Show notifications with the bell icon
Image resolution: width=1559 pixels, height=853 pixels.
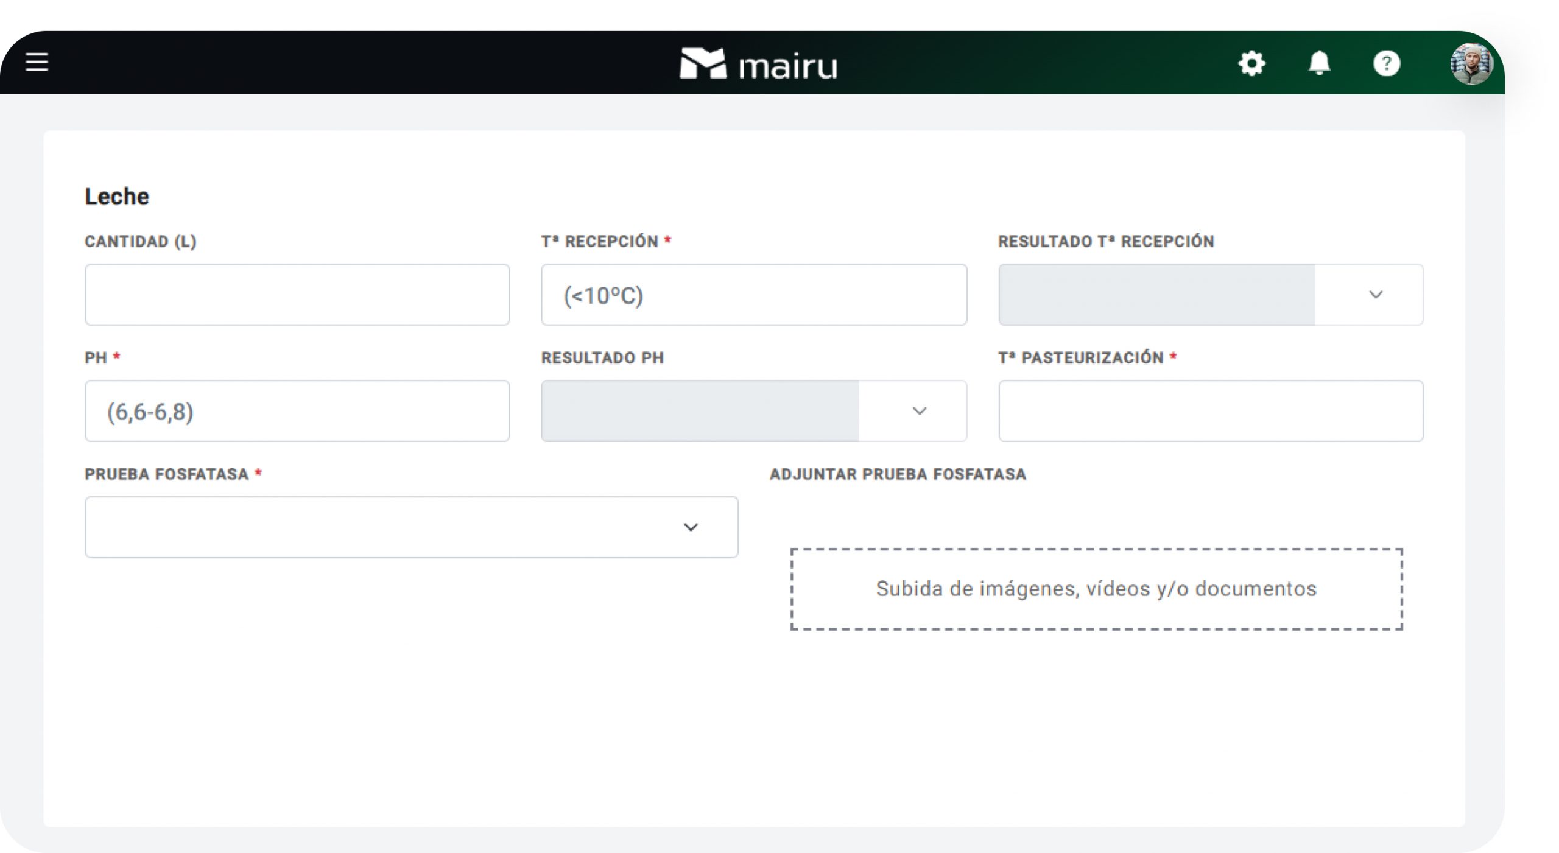[x=1319, y=63]
